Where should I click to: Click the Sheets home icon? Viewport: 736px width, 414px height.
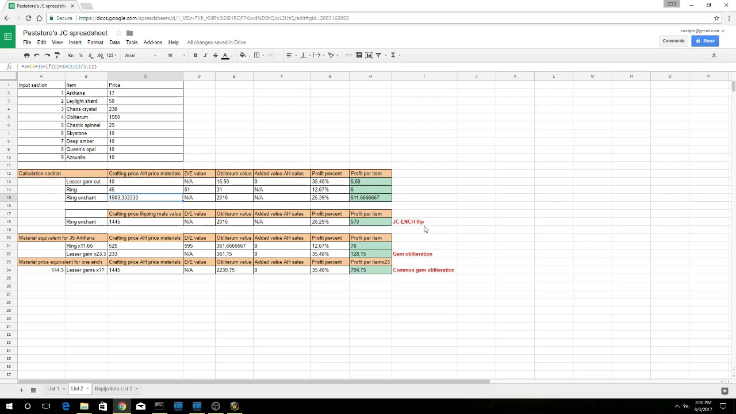coord(7,37)
